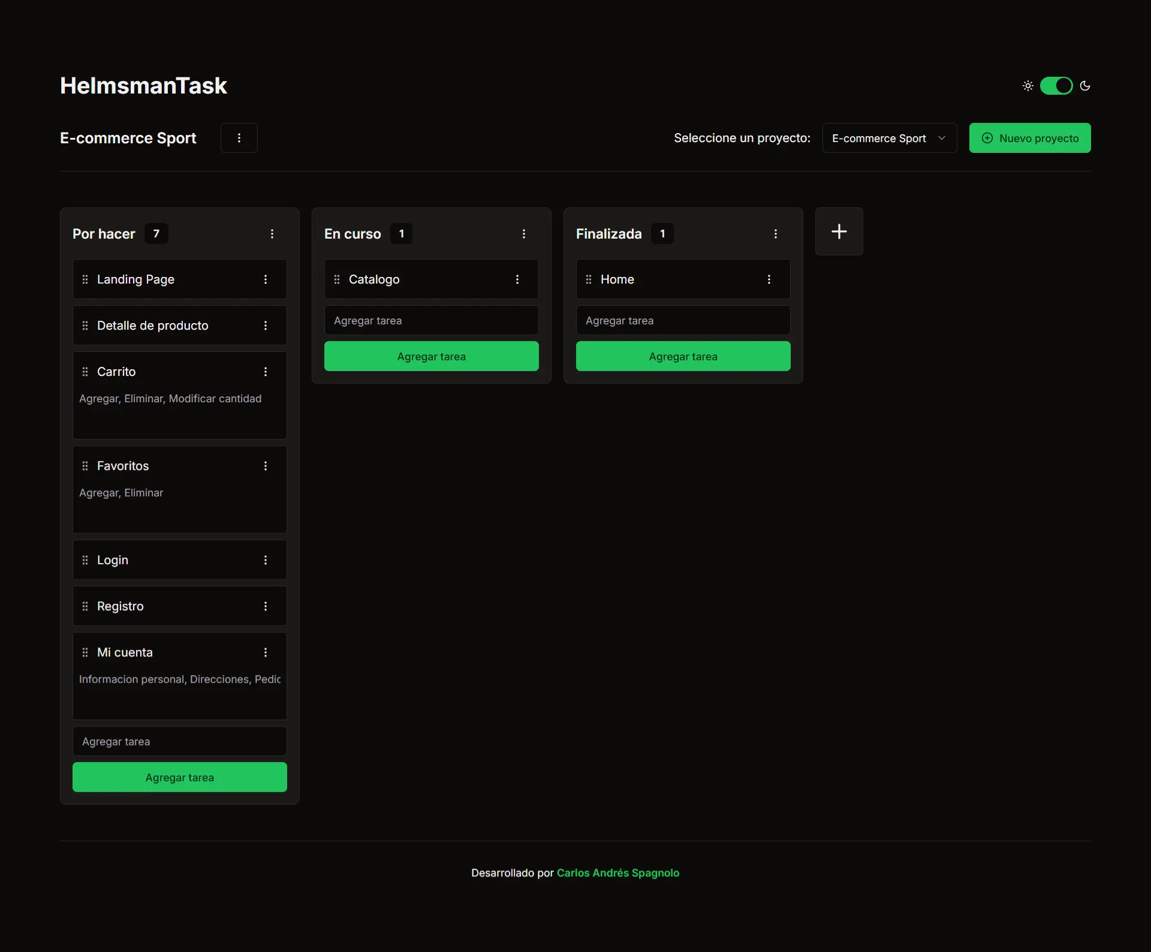Click the moon icon for dark mode

click(x=1084, y=86)
